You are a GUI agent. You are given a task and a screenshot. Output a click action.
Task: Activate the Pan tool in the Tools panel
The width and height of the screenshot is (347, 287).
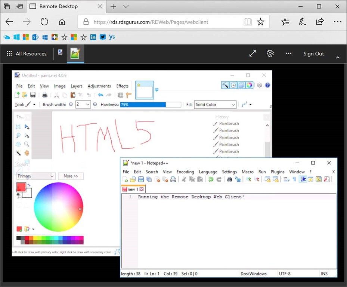(x=27, y=152)
